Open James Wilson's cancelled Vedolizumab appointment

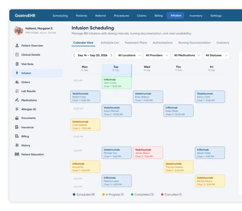[148, 153]
